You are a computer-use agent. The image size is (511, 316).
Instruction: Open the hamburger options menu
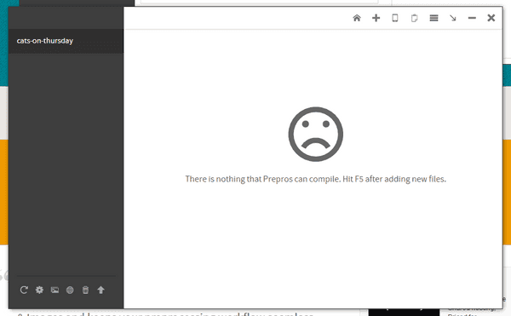tap(433, 18)
